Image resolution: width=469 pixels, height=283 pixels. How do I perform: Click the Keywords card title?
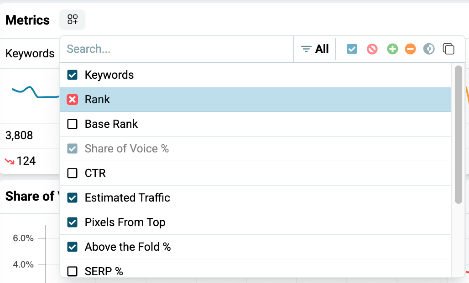pos(30,54)
